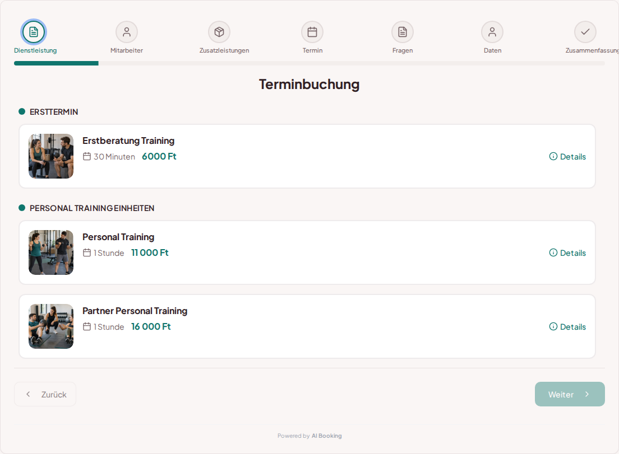Select the Partner Personal Training title
619x454 pixels.
(135, 311)
